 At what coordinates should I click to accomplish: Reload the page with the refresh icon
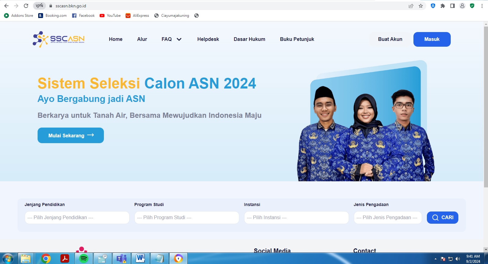[26, 6]
